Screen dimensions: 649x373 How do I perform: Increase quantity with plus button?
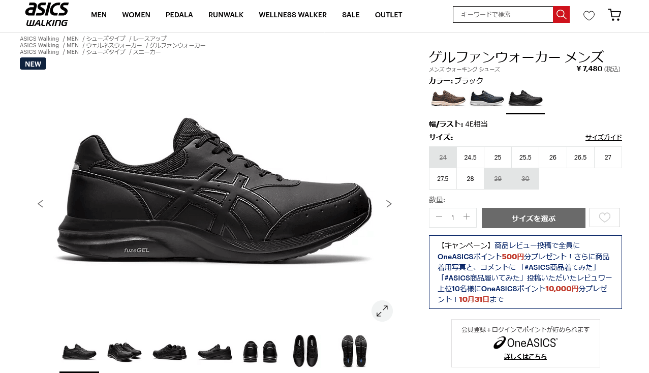click(467, 217)
